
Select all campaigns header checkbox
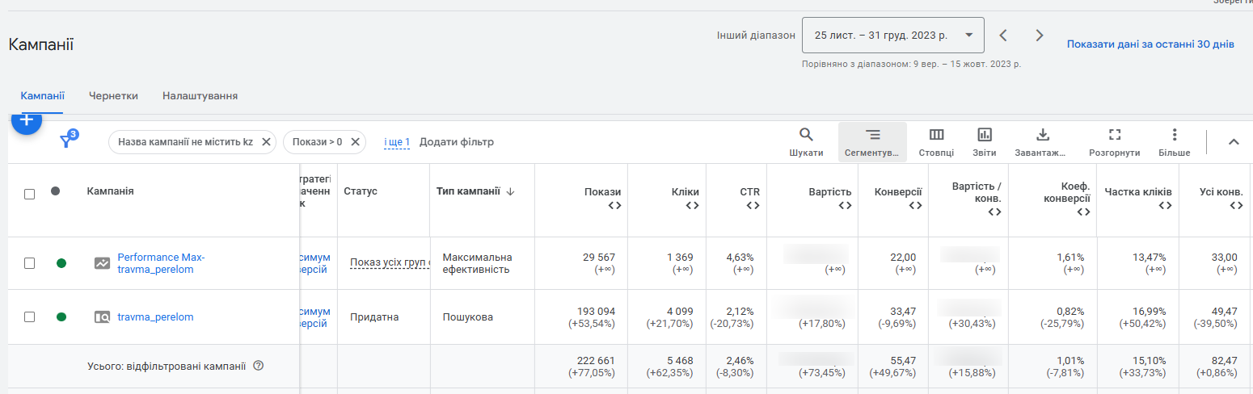click(30, 194)
